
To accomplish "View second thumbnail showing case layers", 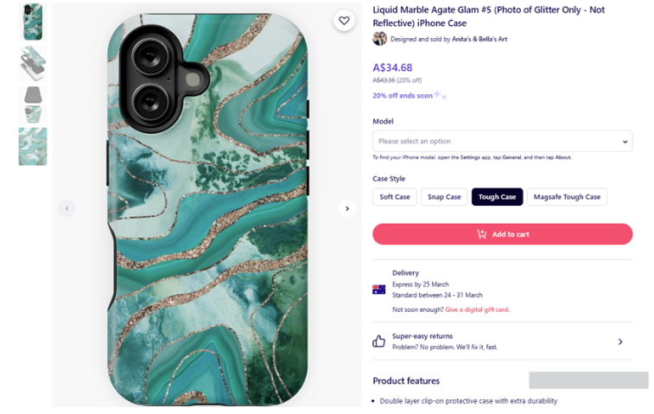I will pos(33,63).
